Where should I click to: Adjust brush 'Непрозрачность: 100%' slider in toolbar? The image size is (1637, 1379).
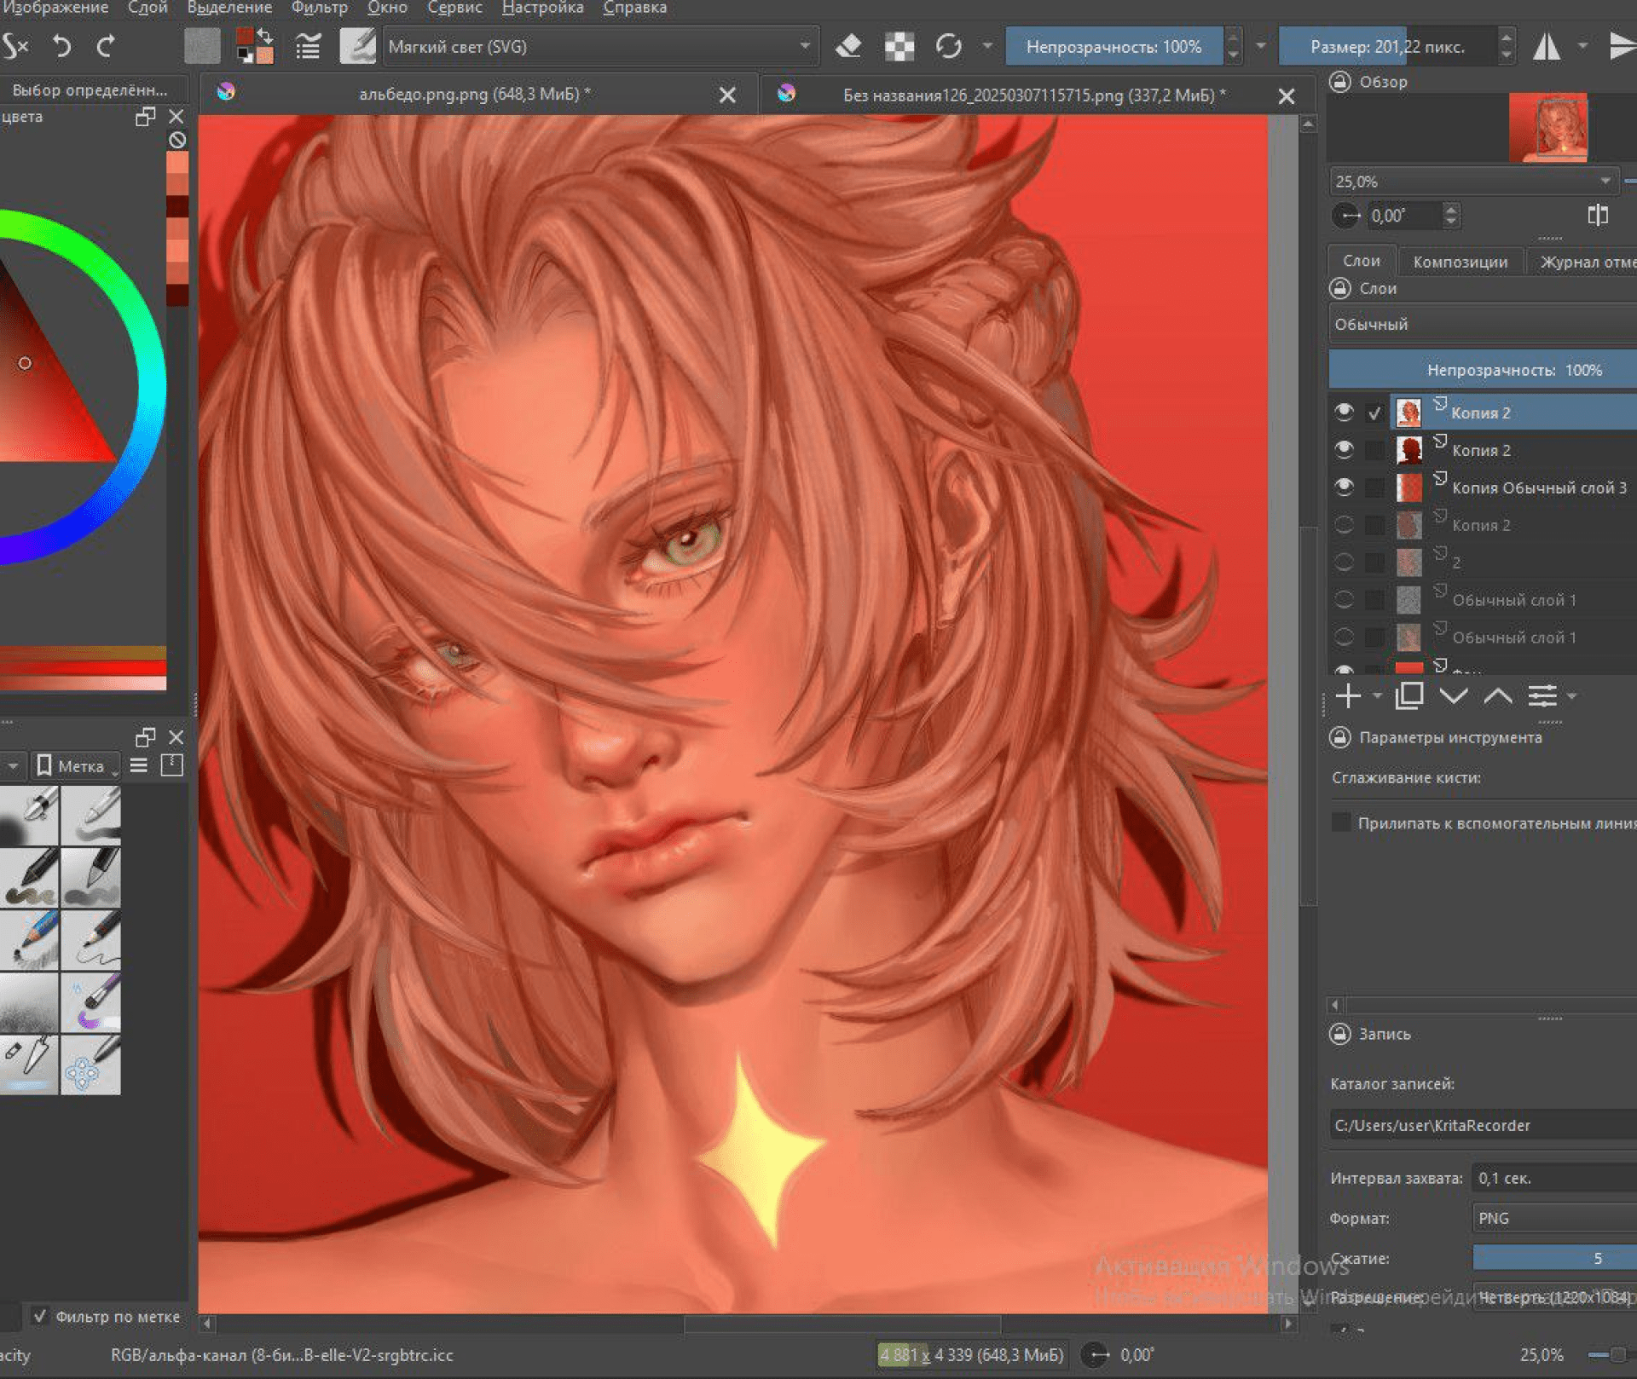pos(1113,46)
